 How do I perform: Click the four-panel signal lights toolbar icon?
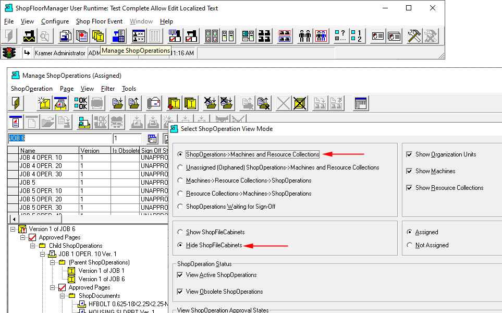(x=212, y=36)
